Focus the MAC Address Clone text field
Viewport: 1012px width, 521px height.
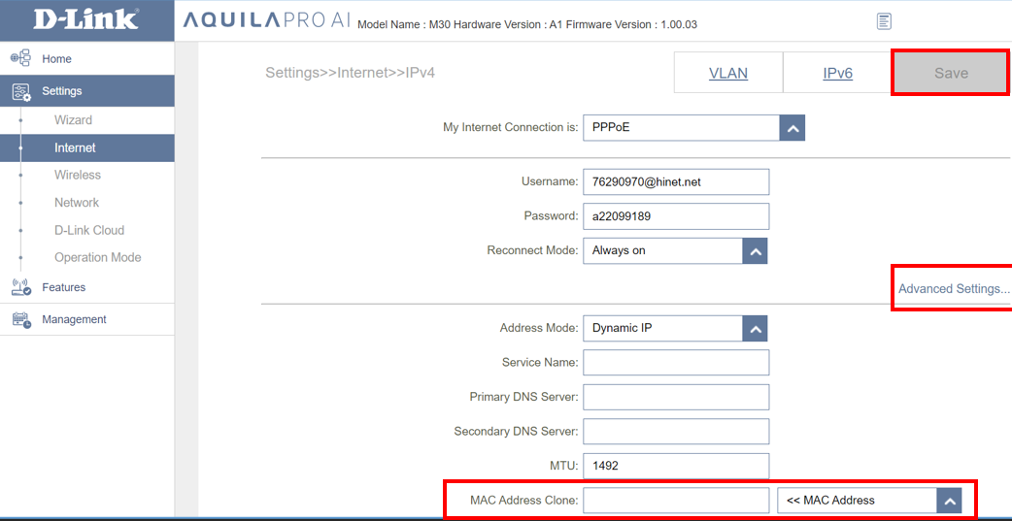click(675, 501)
